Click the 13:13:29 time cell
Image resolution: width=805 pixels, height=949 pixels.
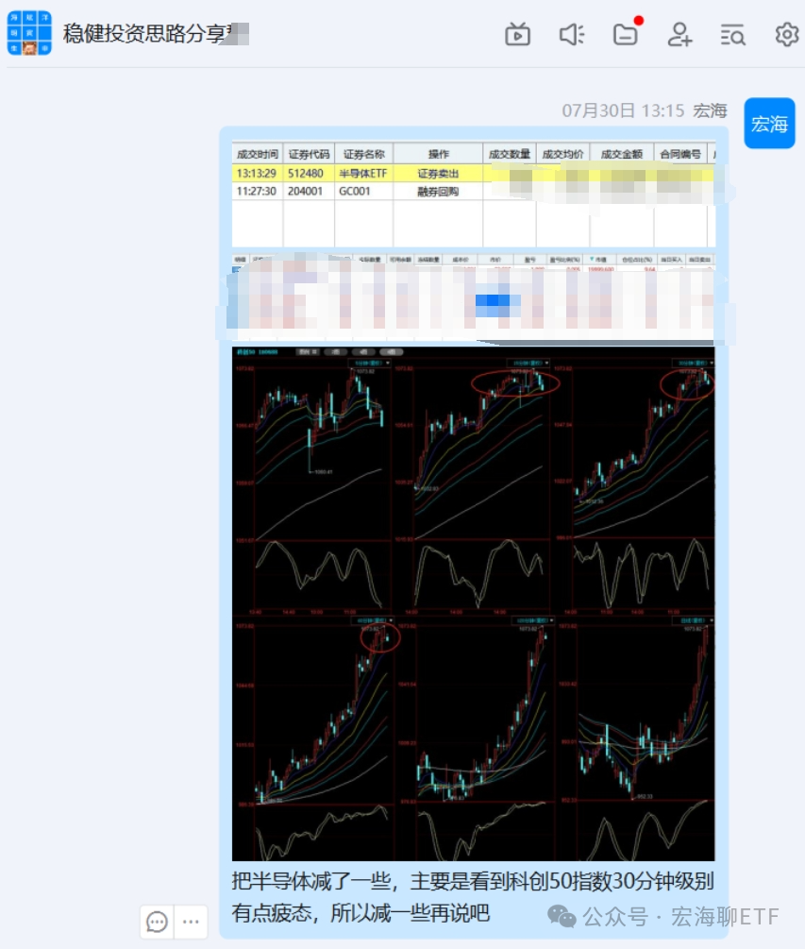pyautogui.click(x=257, y=174)
